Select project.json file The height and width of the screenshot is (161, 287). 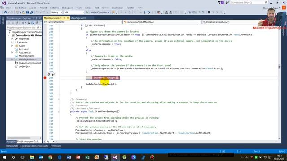tap(25, 66)
